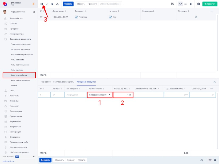Close the details panel with X
Image resolution: width=219 pixels, height=164 pixels.
click(214, 82)
